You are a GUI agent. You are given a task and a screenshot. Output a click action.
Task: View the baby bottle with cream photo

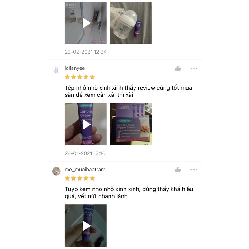(x=131, y=23)
